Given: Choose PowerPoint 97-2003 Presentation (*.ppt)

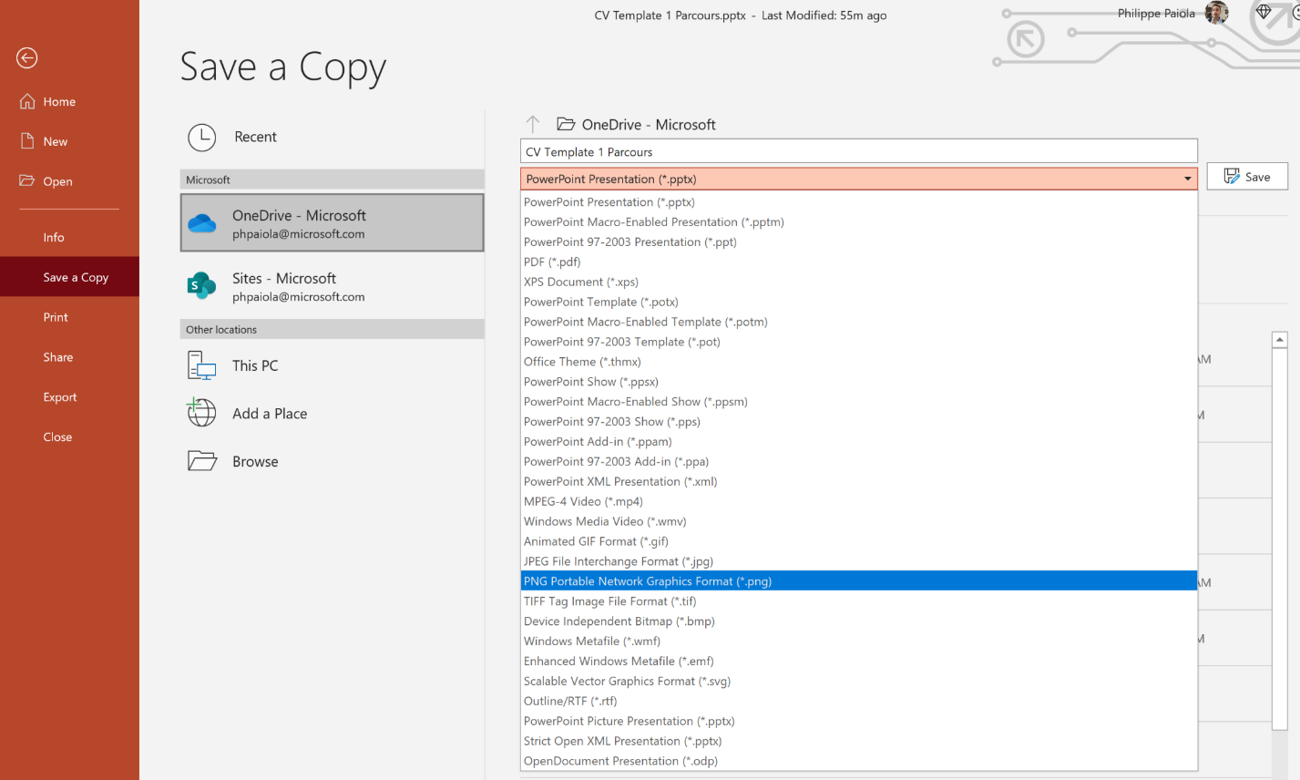Looking at the screenshot, I should 858,242.
